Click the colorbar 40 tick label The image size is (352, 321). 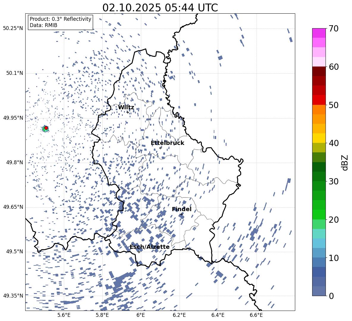click(x=334, y=143)
